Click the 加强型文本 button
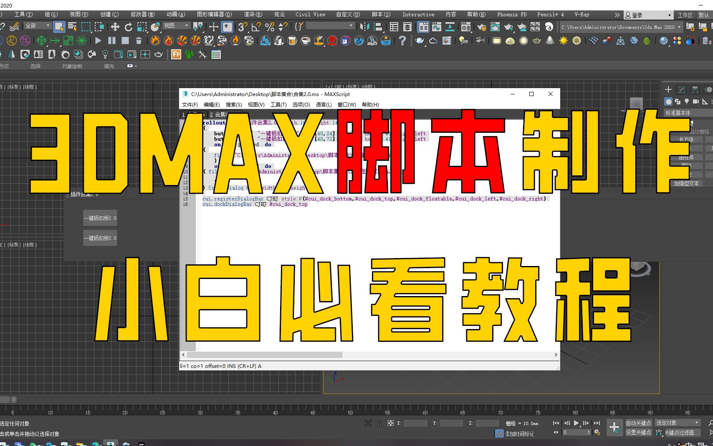 [686, 183]
